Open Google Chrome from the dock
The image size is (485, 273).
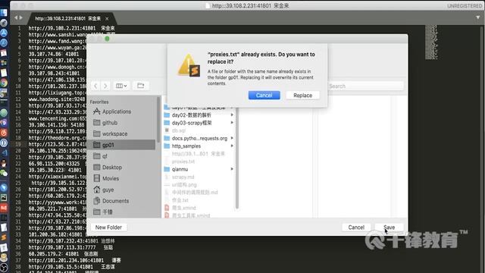tap(4, 83)
